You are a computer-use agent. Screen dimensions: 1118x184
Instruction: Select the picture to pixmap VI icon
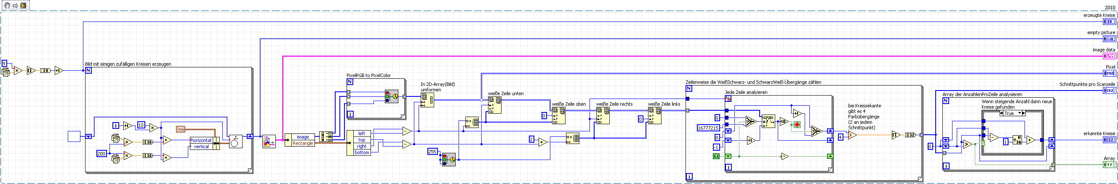pos(269,141)
